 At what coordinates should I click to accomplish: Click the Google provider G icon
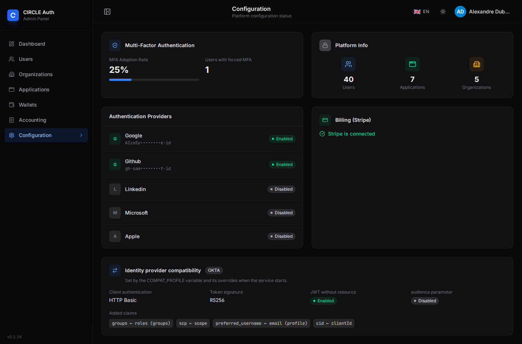pos(115,139)
